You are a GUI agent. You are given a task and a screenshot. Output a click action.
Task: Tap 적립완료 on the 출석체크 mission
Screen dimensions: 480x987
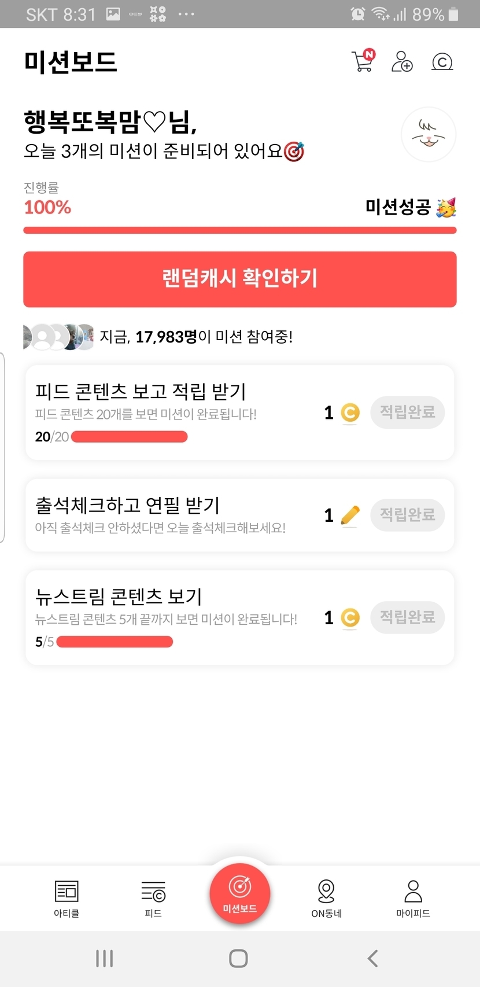point(407,515)
